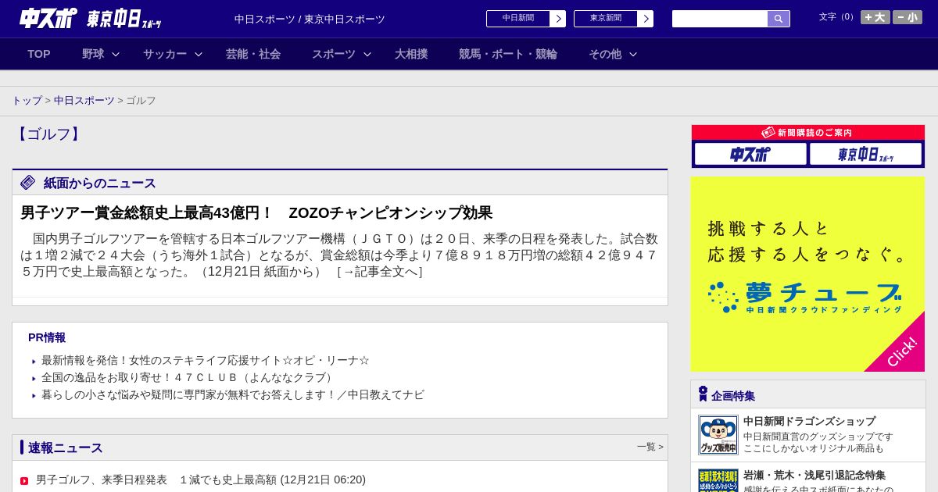Open the ４７ＣＬＵＢ PR link
The image size is (938, 492).
pos(189,377)
